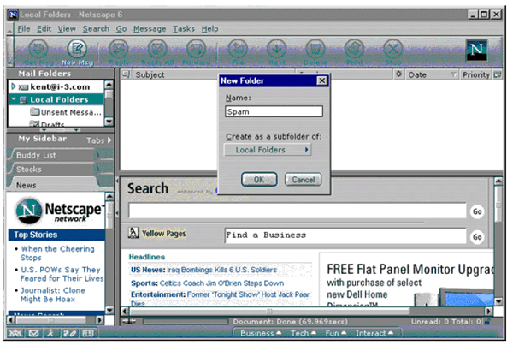Click the Go button beside search box

(x=477, y=211)
